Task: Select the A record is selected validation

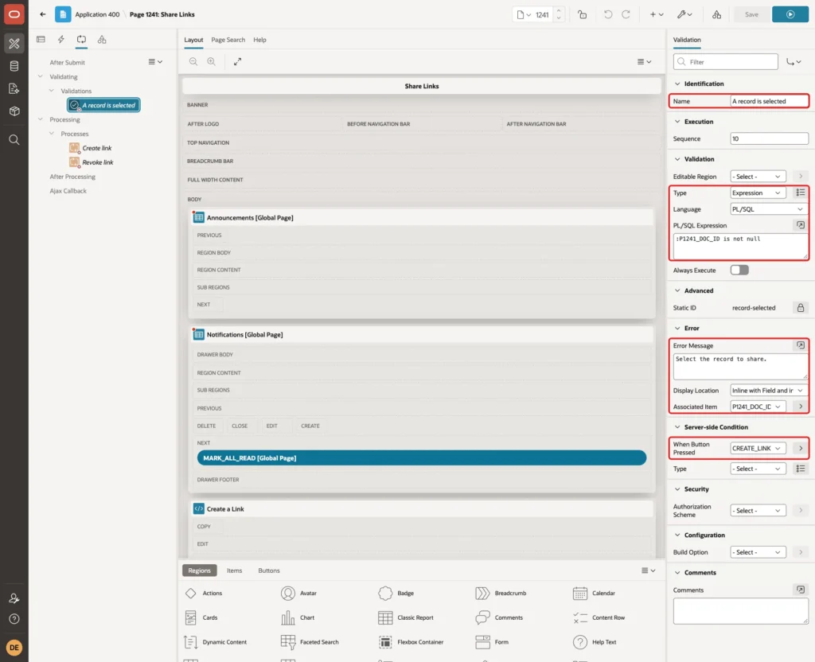Action: (x=103, y=105)
